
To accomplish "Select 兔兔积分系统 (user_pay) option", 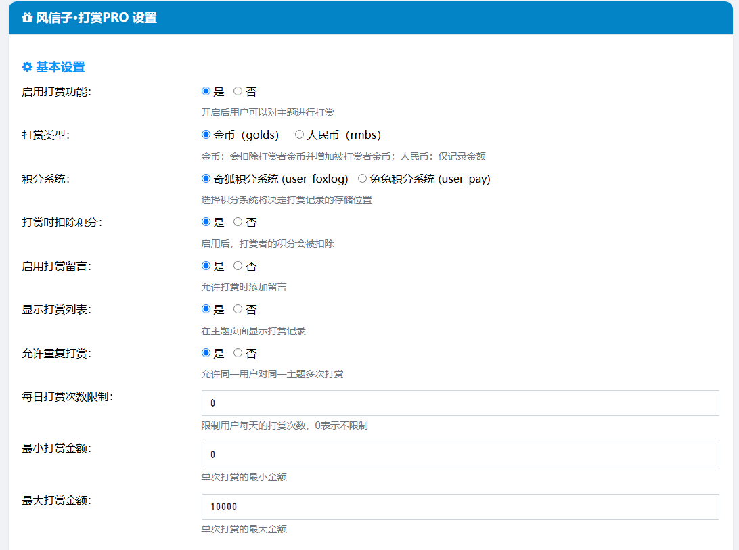I will [x=362, y=179].
